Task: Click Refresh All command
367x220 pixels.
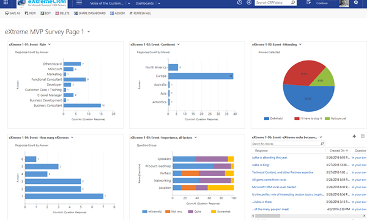Action: click(x=140, y=13)
